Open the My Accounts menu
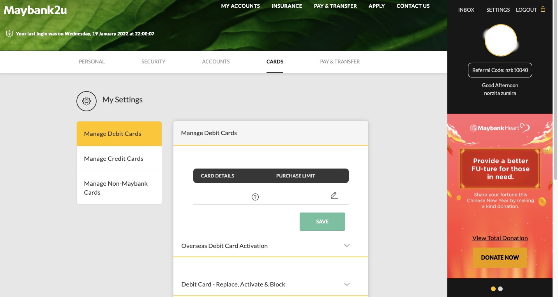This screenshot has height=297, width=558. pyautogui.click(x=240, y=6)
